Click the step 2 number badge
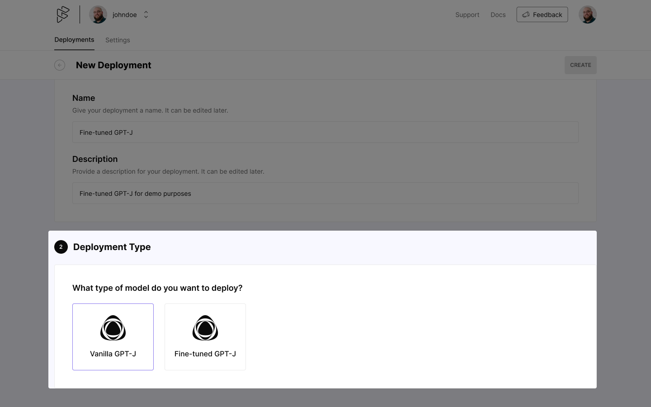 61,247
